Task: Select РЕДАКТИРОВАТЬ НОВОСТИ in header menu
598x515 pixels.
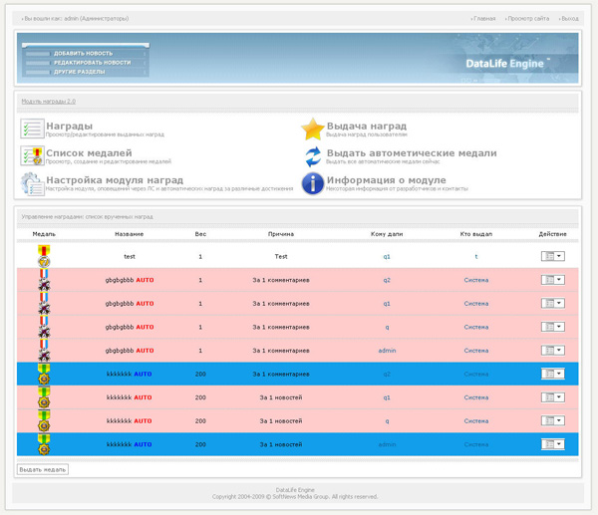Action: 92,62
